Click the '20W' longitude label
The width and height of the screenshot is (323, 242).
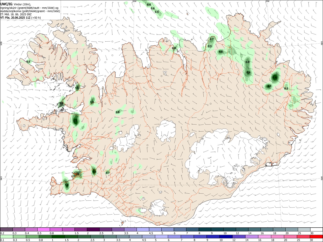134,1
